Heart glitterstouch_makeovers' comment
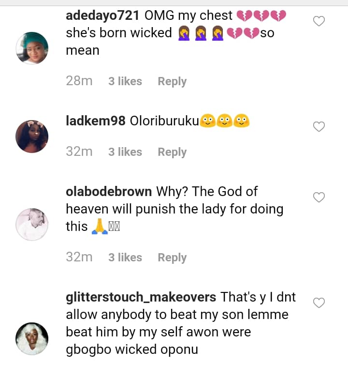 tap(319, 303)
